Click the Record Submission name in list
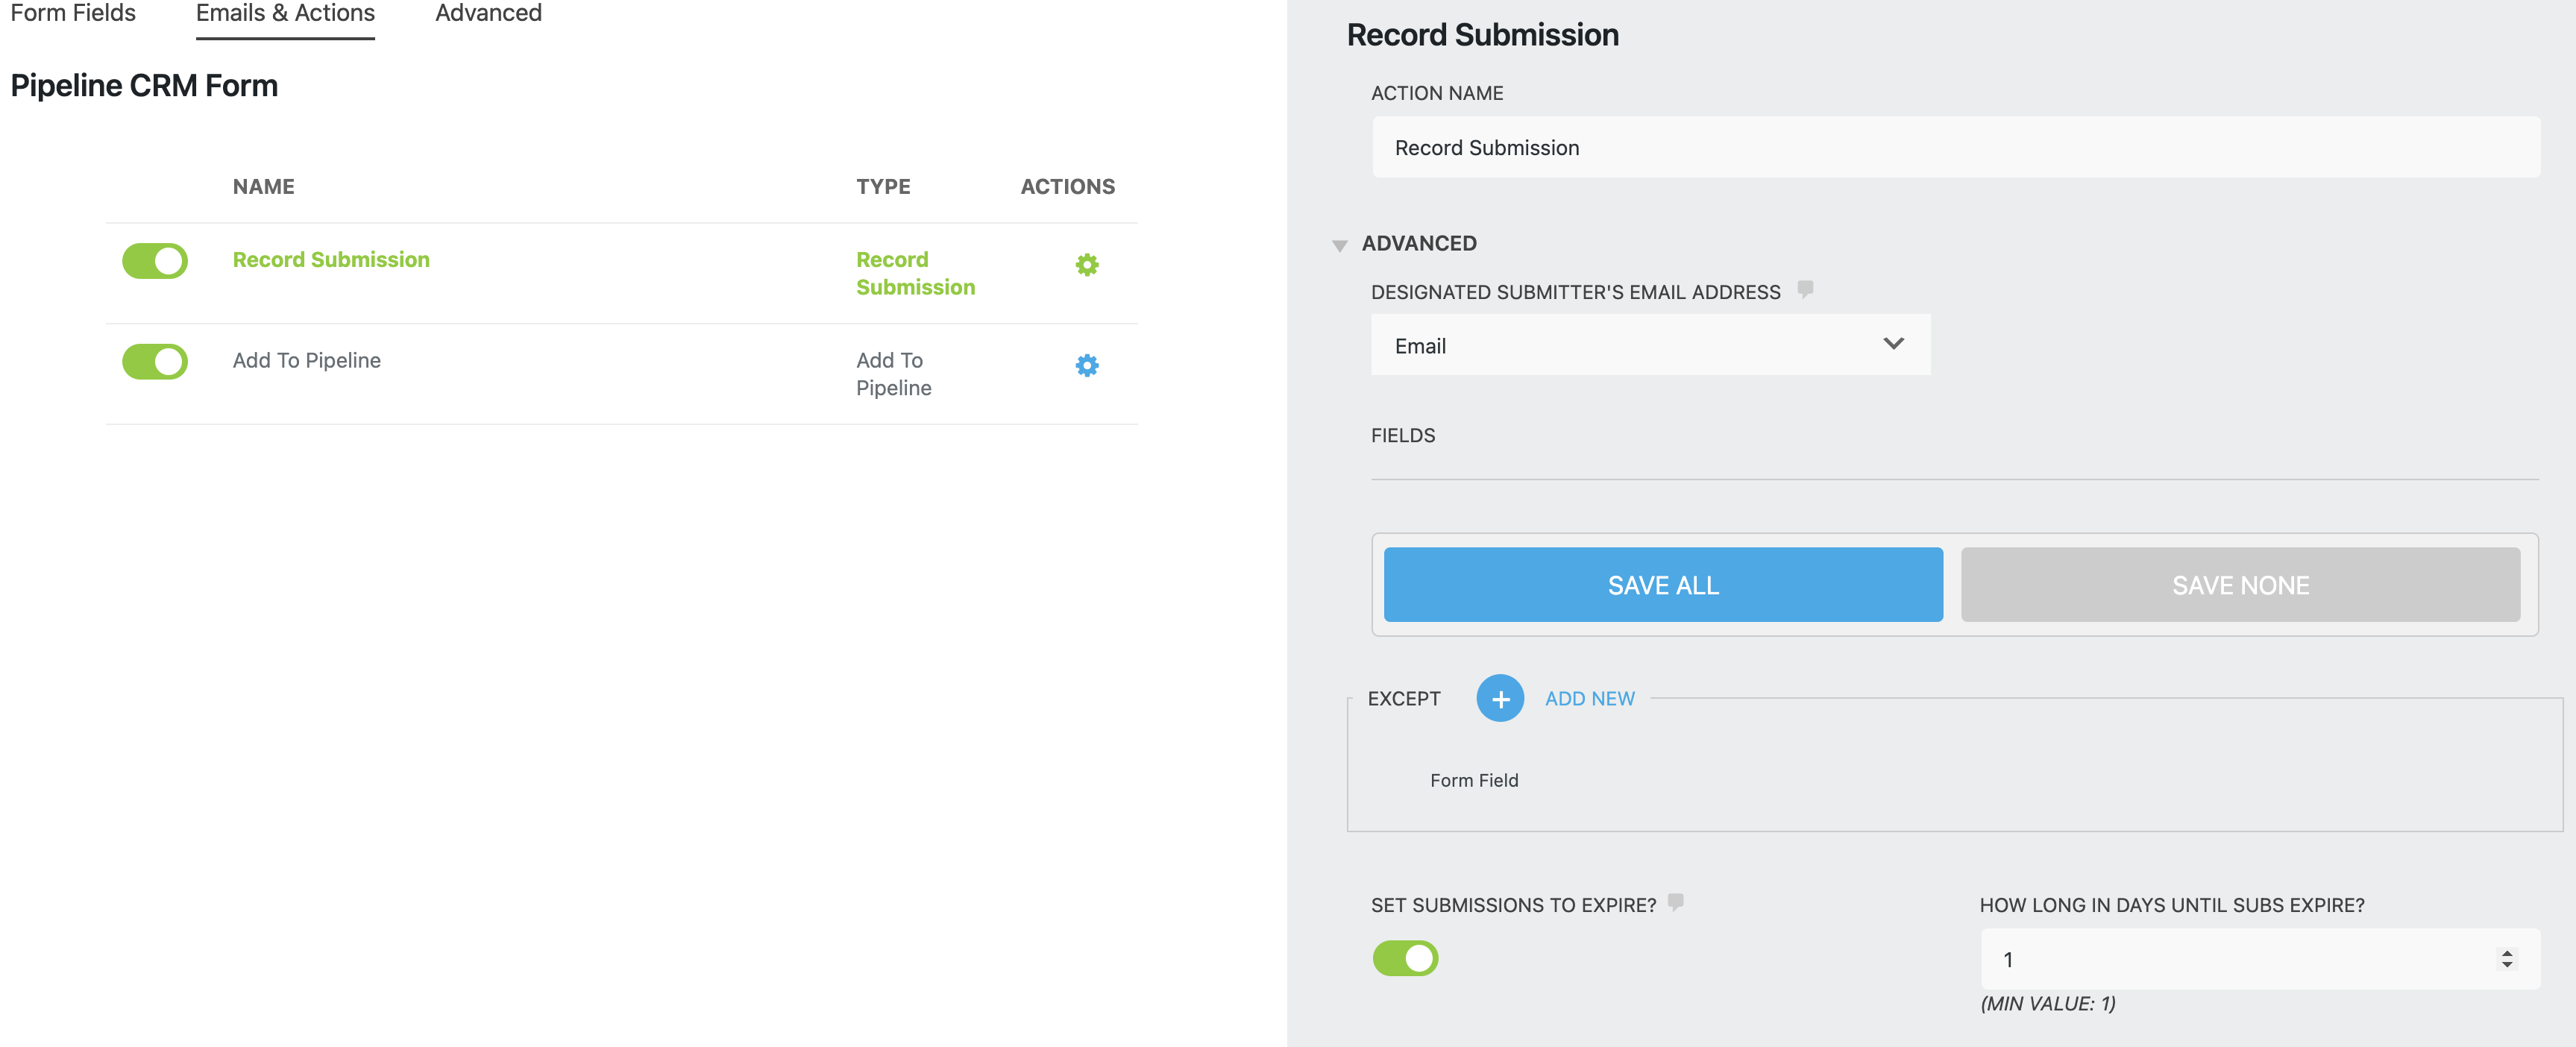 coord(331,260)
